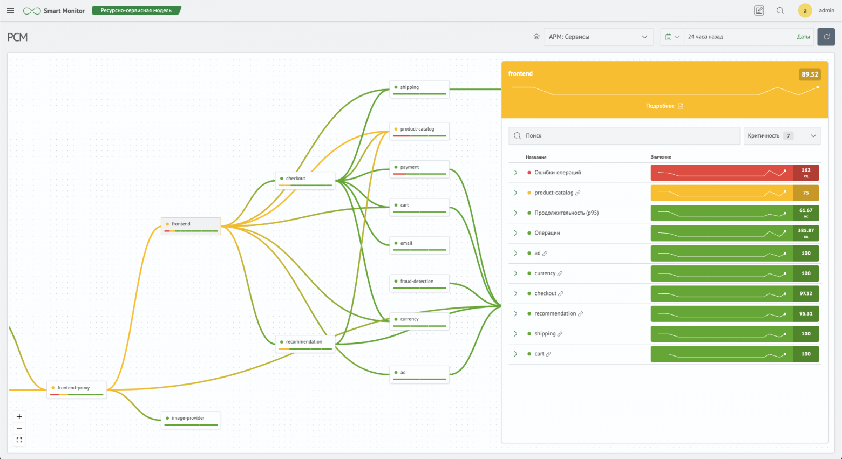The image size is (842, 459).
Task: Select the frontend node on the service map
Action: click(191, 225)
